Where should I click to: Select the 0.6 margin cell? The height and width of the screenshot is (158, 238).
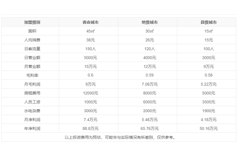coord(88,75)
